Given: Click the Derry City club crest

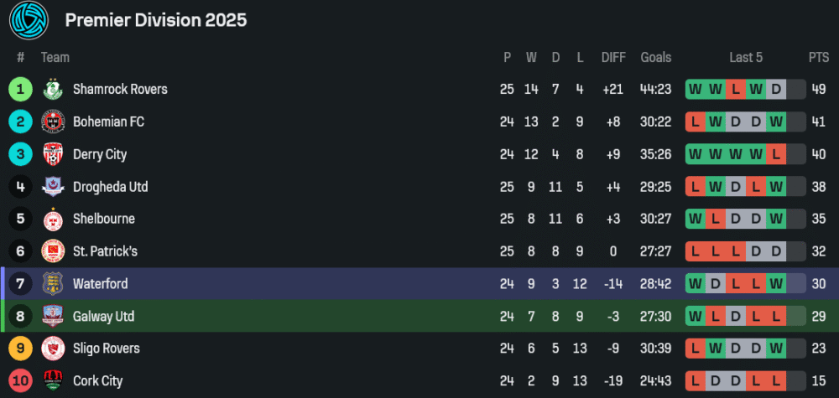Looking at the screenshot, I should point(53,154).
